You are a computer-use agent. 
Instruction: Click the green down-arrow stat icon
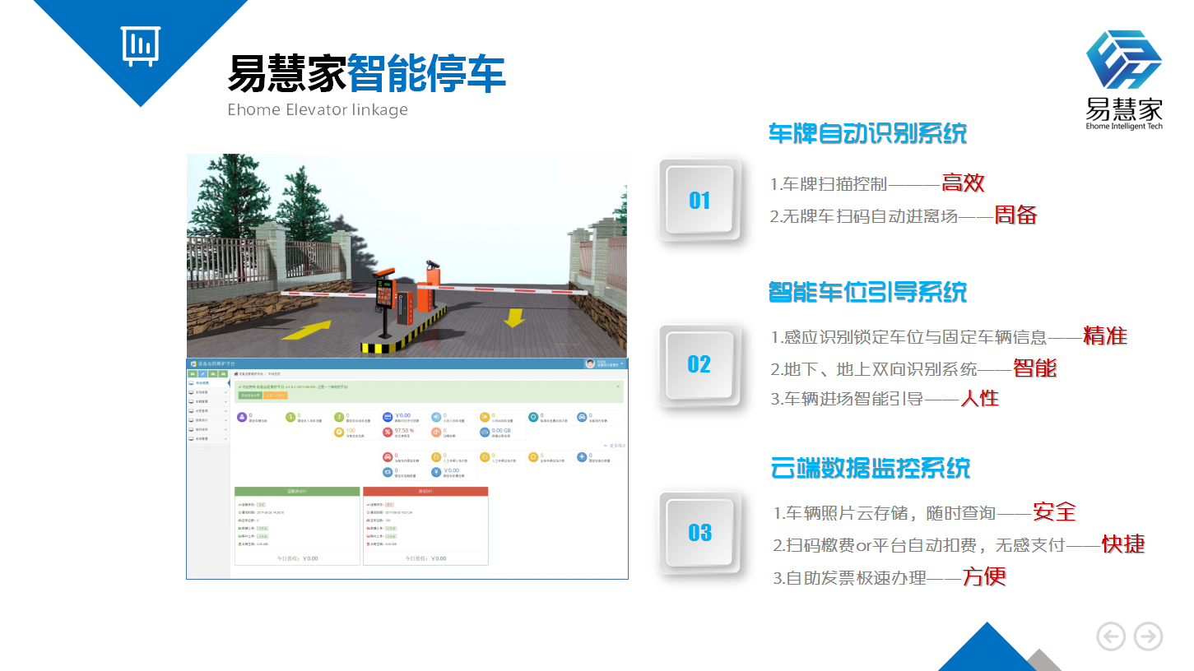tap(290, 417)
